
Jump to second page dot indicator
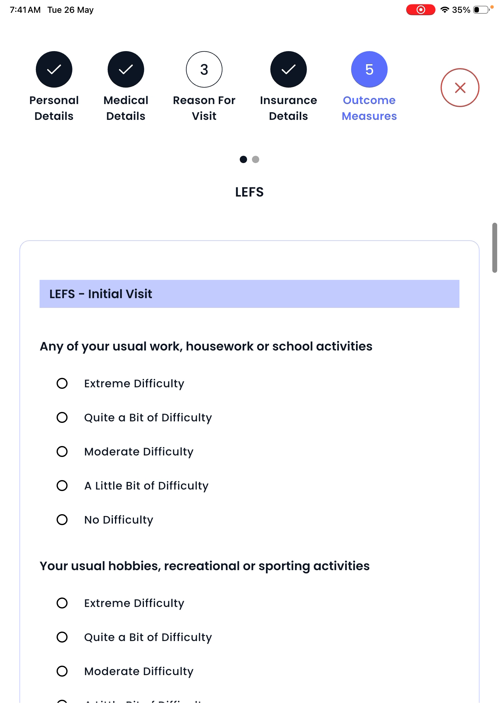(x=256, y=159)
